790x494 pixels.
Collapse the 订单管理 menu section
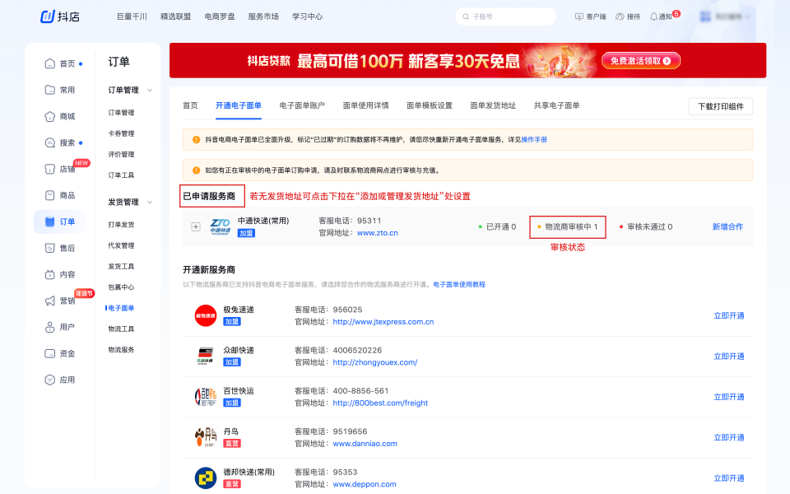(x=149, y=91)
